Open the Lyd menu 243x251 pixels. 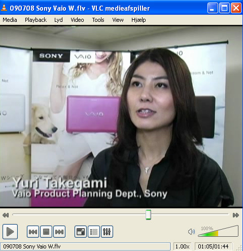tap(58, 20)
